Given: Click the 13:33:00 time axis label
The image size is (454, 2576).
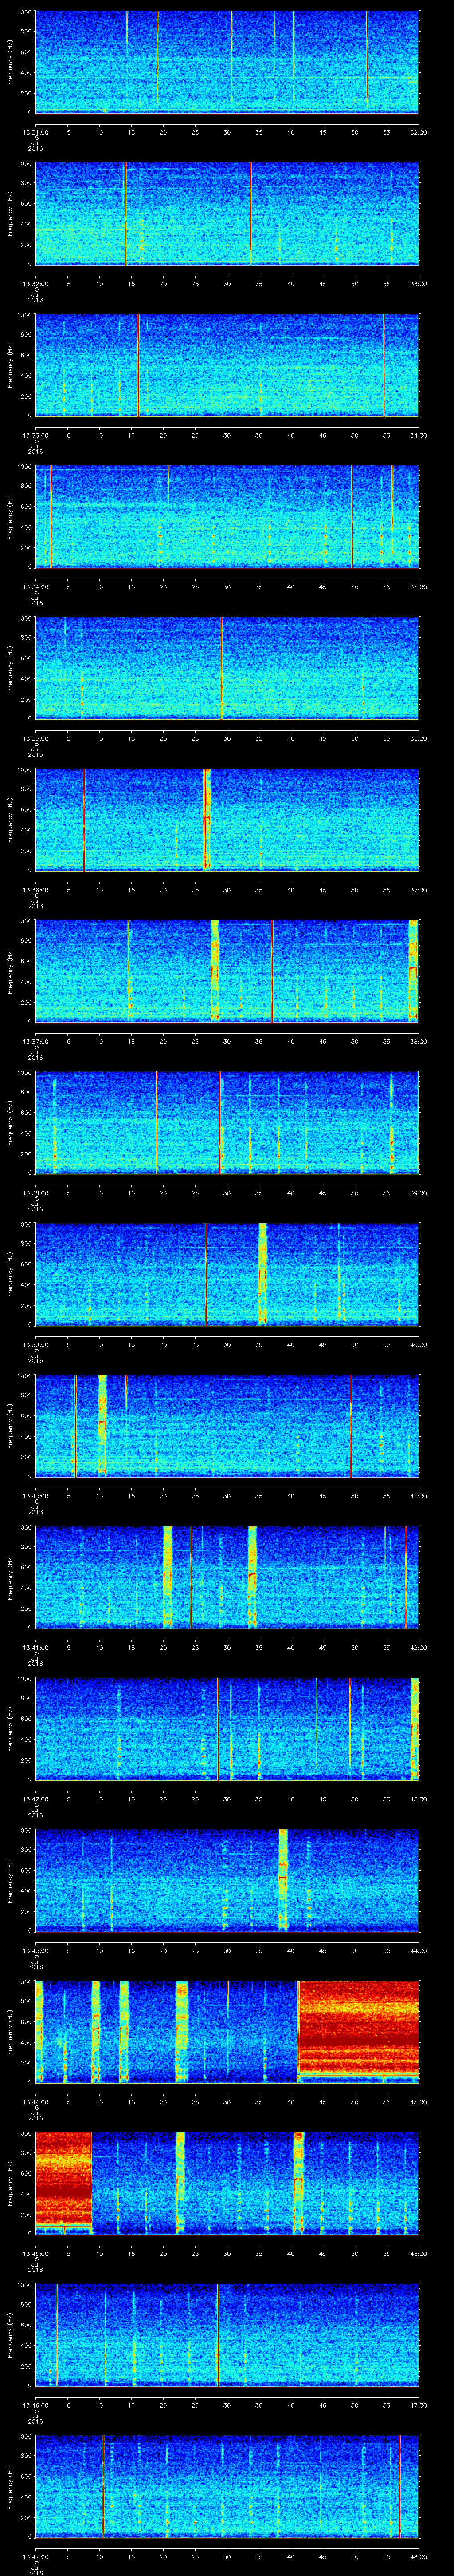Looking at the screenshot, I should click(x=35, y=434).
